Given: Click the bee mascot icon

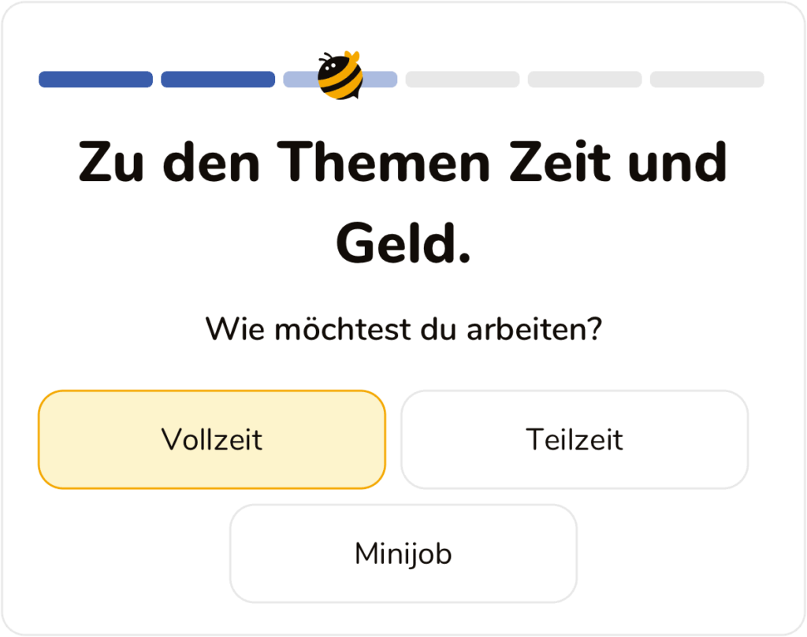Looking at the screenshot, I should click(340, 76).
